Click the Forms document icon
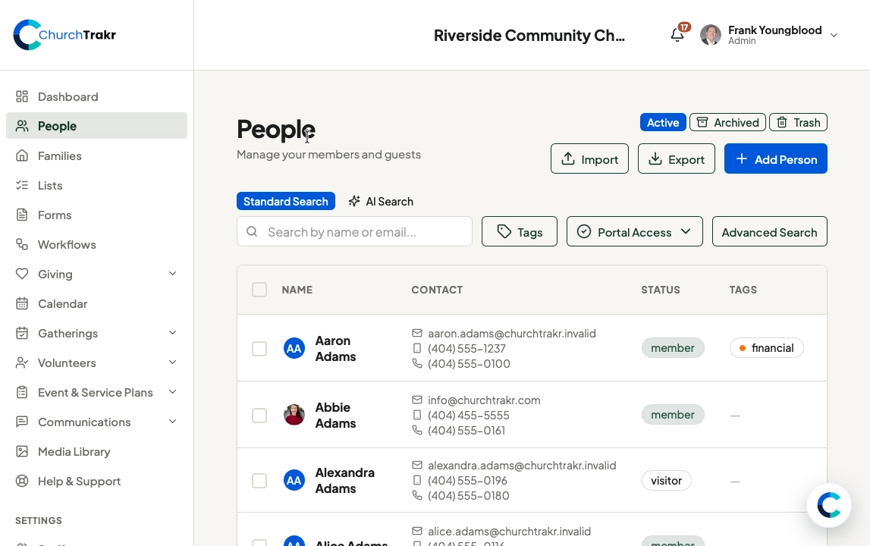The height and width of the screenshot is (546, 870). (22, 215)
